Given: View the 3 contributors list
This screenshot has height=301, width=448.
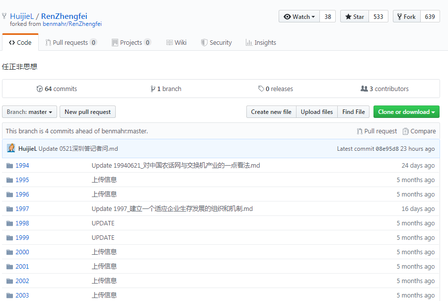Looking at the screenshot, I should [x=385, y=89].
